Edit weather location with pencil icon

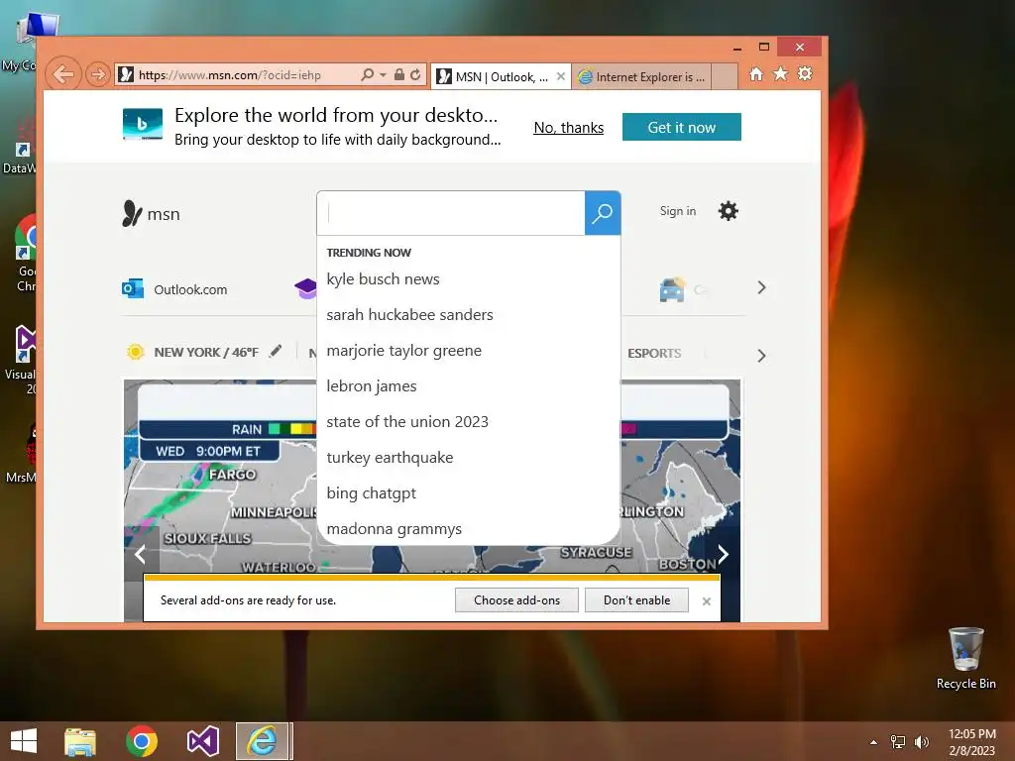click(x=276, y=351)
